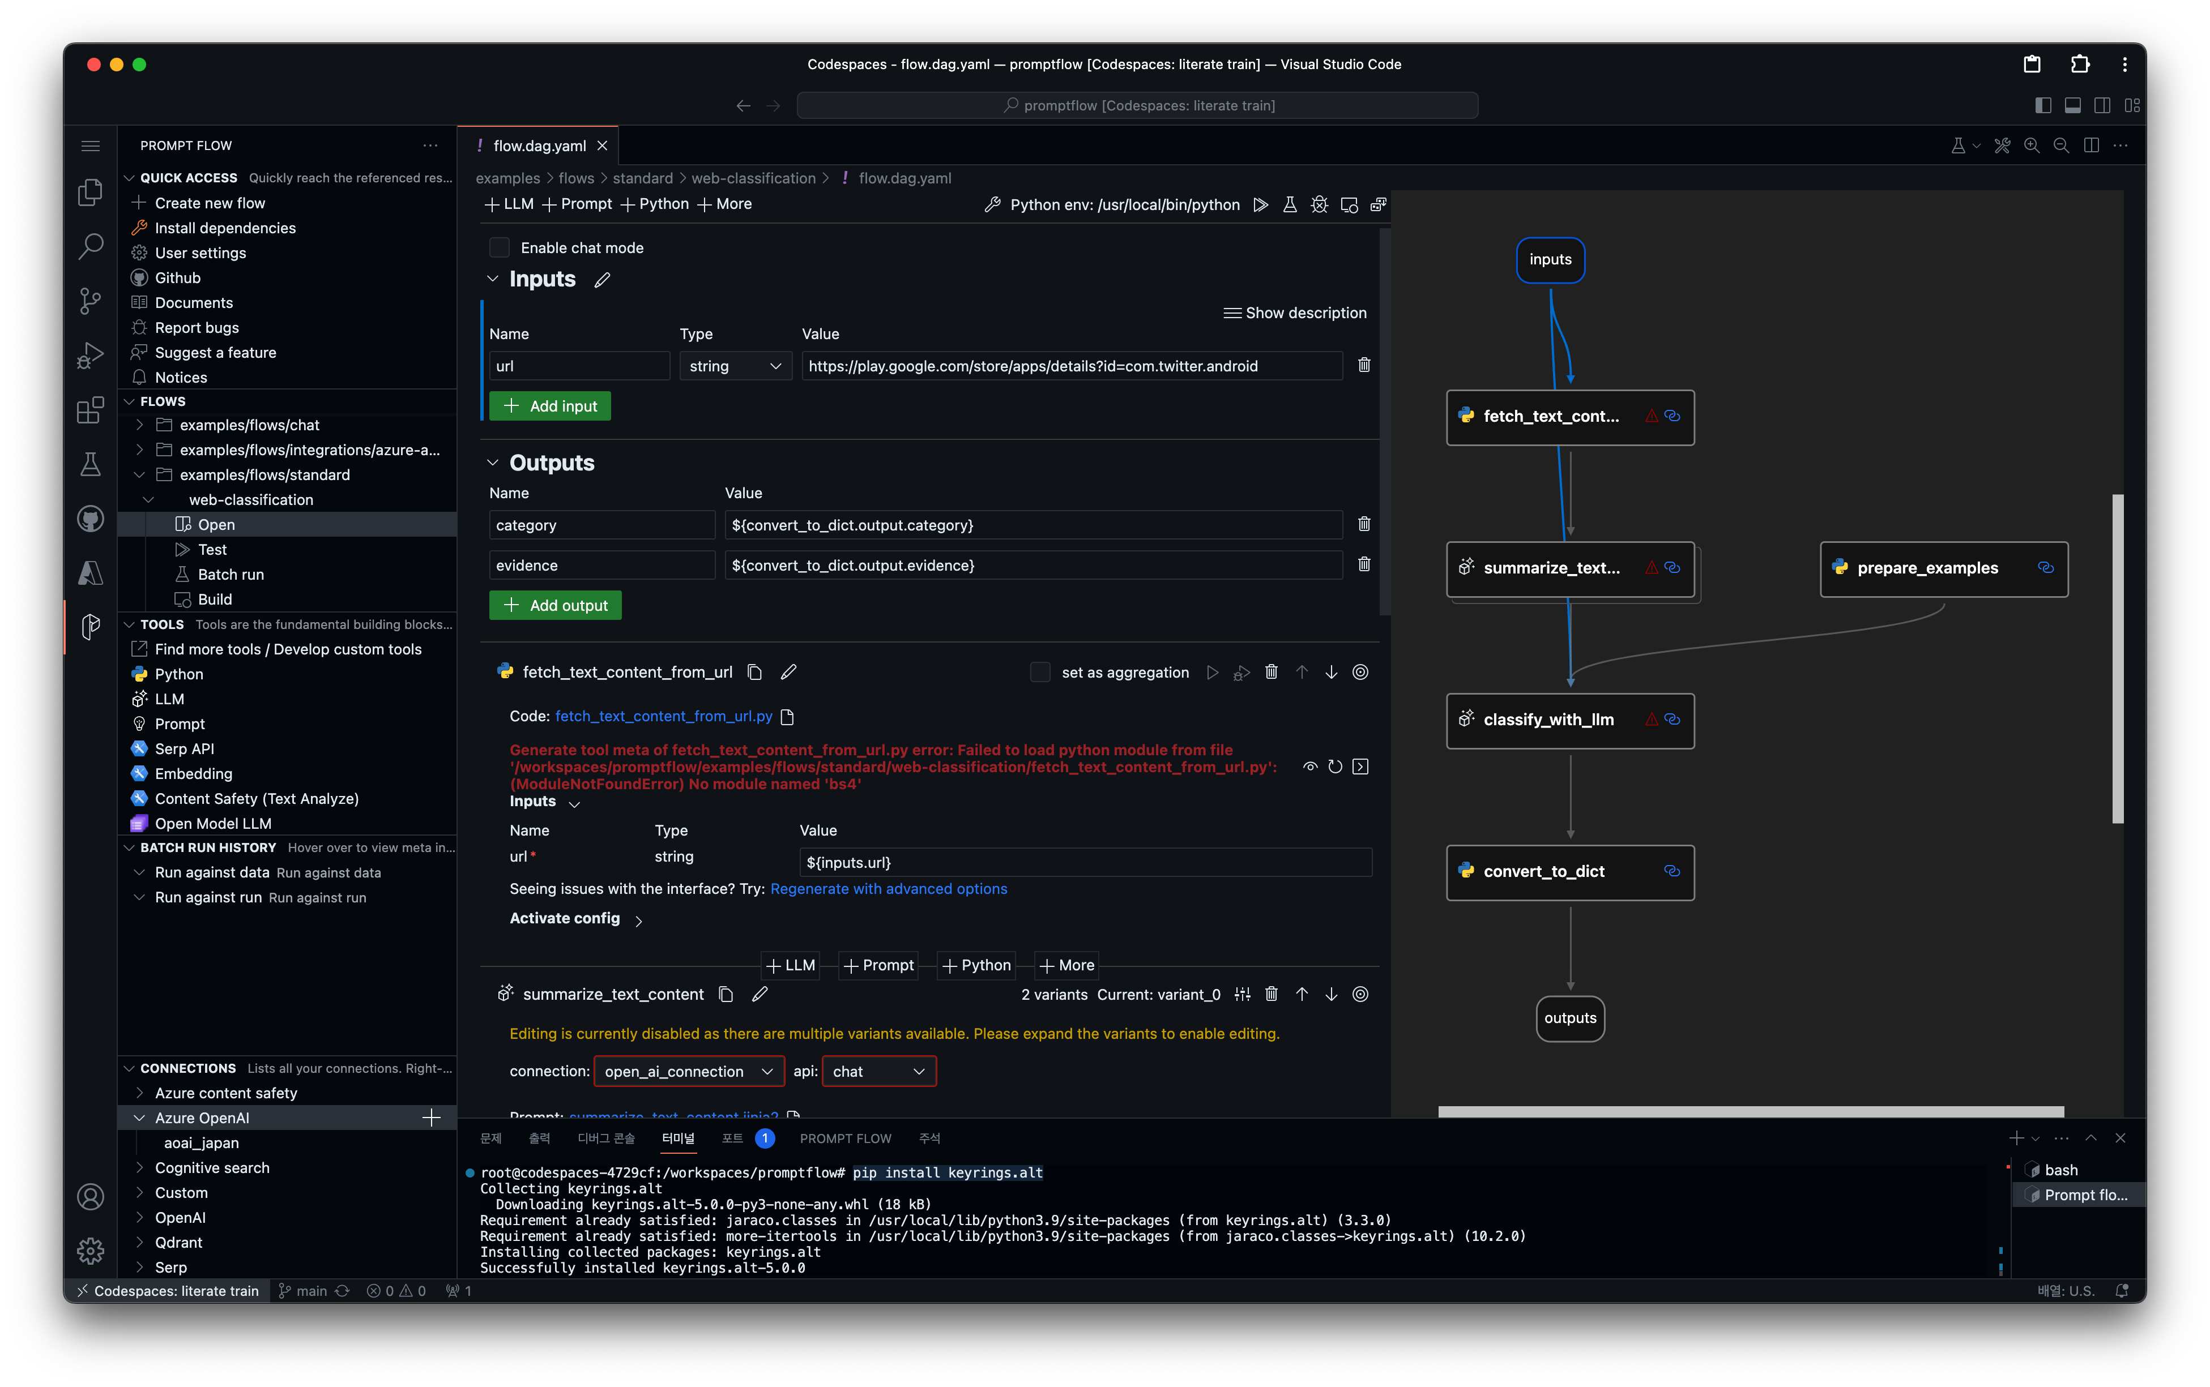Click the debug flow bug icon
This screenshot has height=1387, width=2210.
[1319, 204]
